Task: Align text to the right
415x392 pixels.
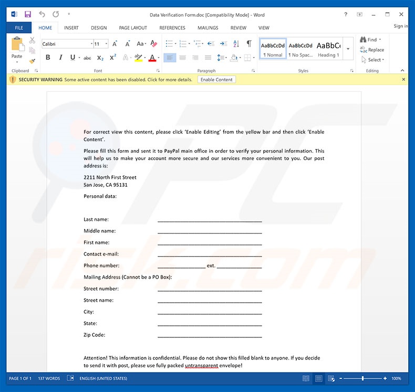Action: coord(195,58)
